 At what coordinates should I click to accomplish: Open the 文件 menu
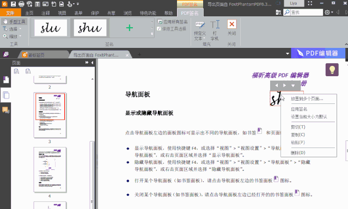10,13
